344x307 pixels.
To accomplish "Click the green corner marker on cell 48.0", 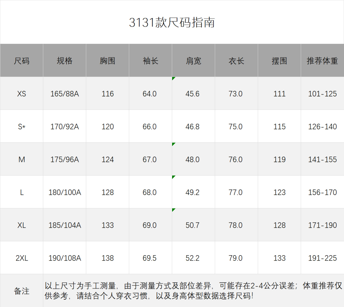I will point(173,144).
